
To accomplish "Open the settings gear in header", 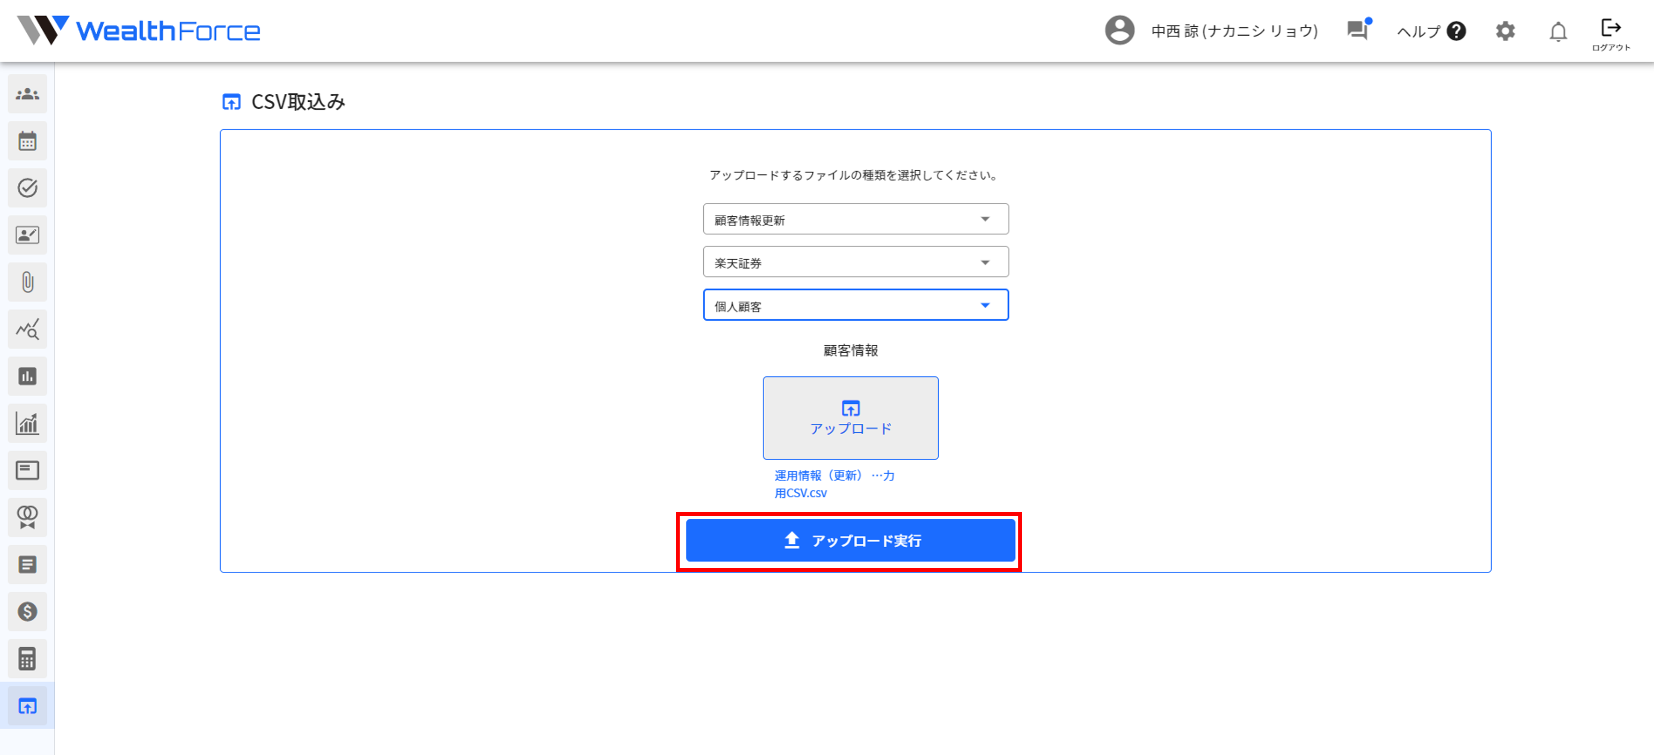I will pyautogui.click(x=1505, y=31).
